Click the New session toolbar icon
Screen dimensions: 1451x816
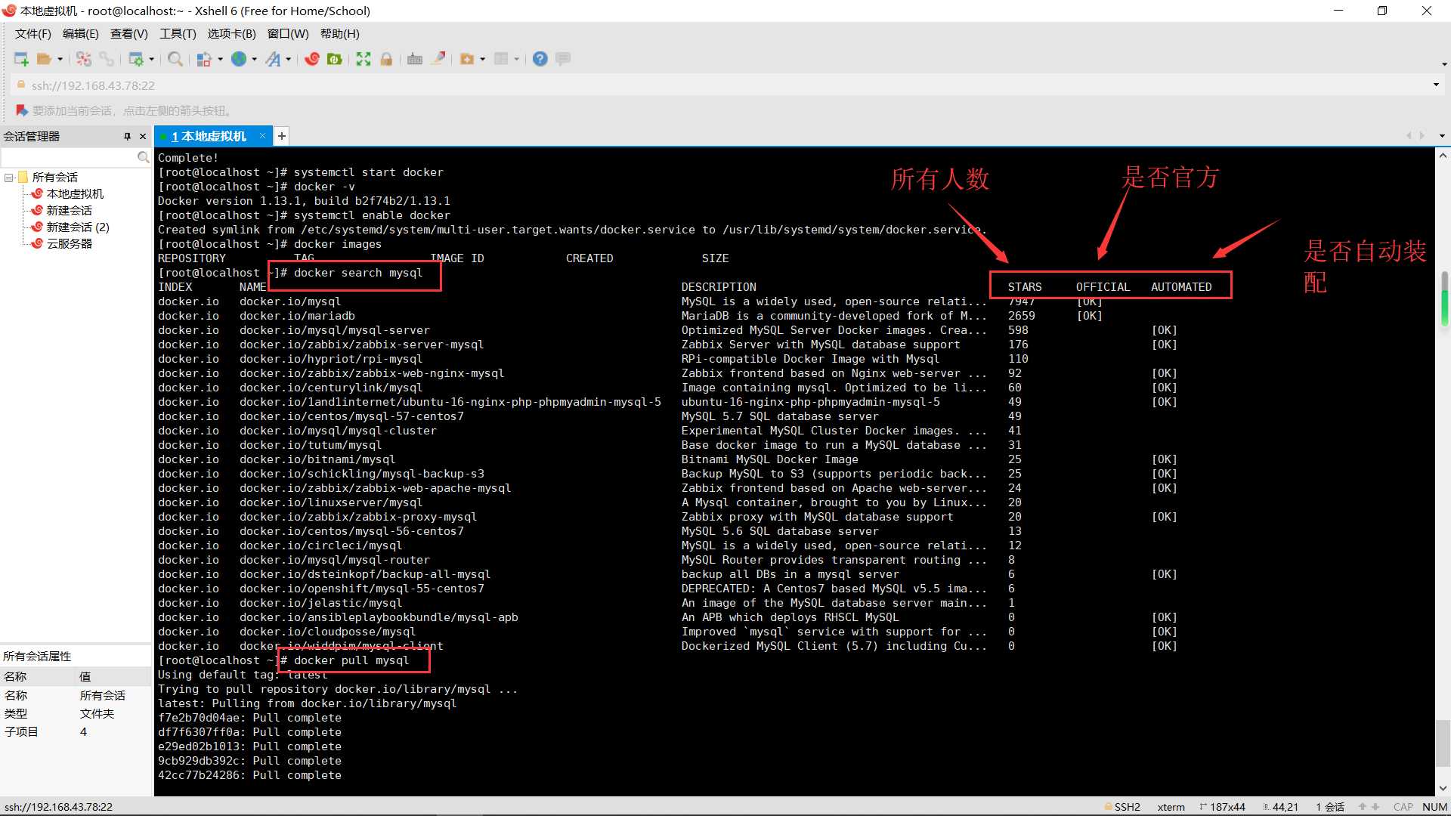tap(21, 59)
